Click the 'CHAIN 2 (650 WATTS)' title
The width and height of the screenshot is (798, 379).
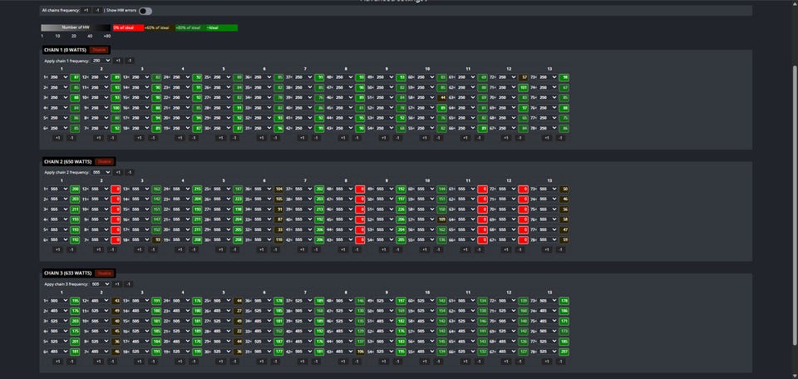[67, 162]
